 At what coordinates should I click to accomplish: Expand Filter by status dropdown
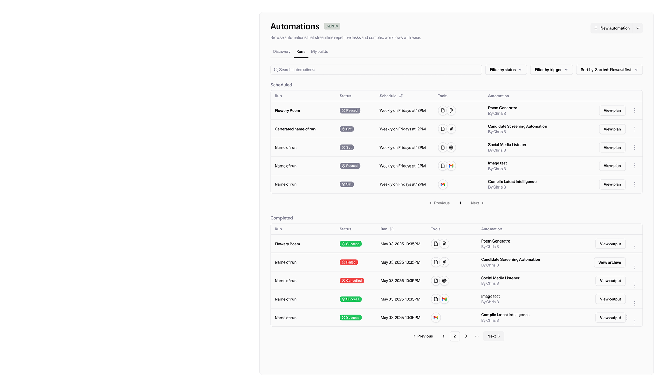(x=506, y=70)
